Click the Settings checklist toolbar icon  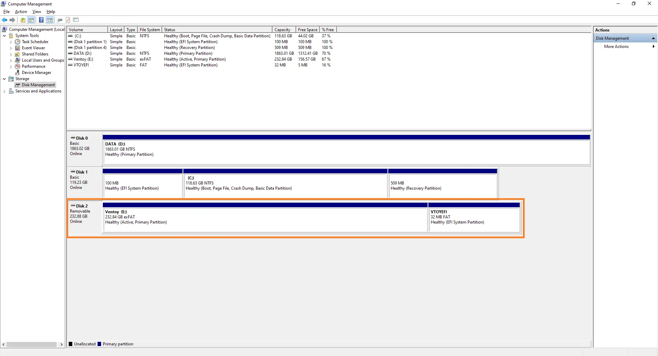76,20
